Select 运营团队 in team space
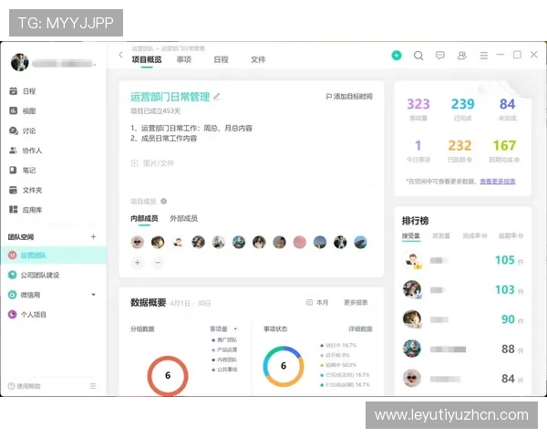Image resolution: width=547 pixels, height=438 pixels. click(x=54, y=255)
